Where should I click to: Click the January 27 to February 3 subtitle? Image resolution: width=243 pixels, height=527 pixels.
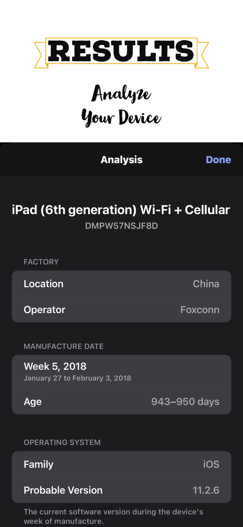point(77,378)
